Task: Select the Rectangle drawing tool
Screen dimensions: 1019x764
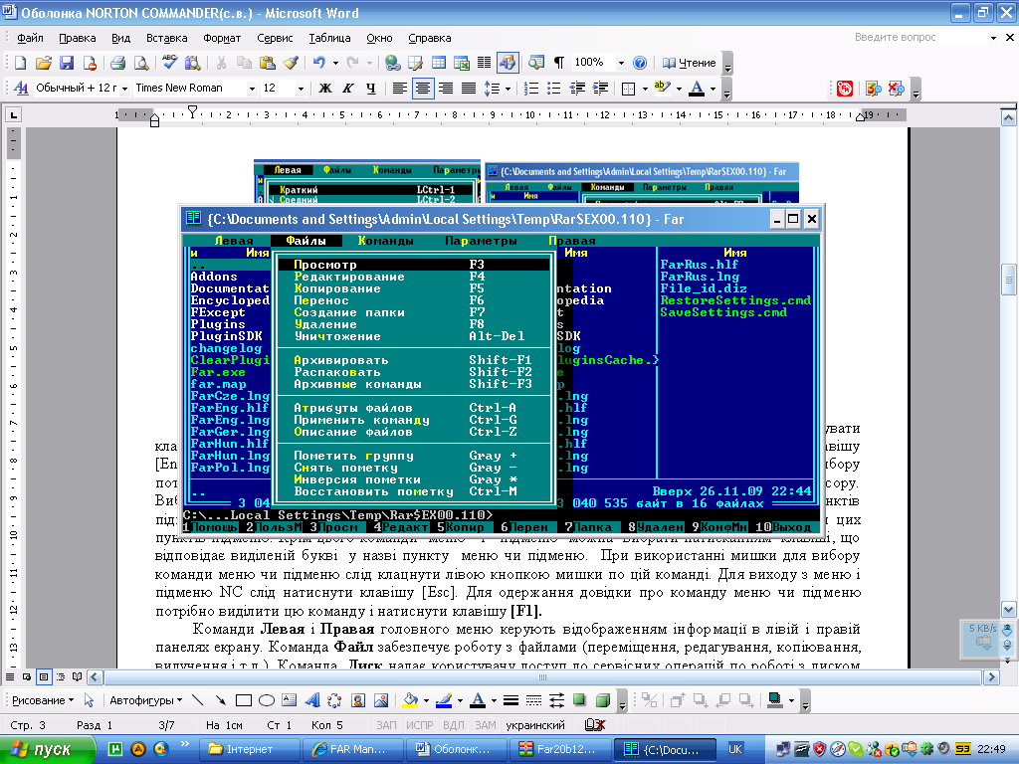Action: [244, 700]
